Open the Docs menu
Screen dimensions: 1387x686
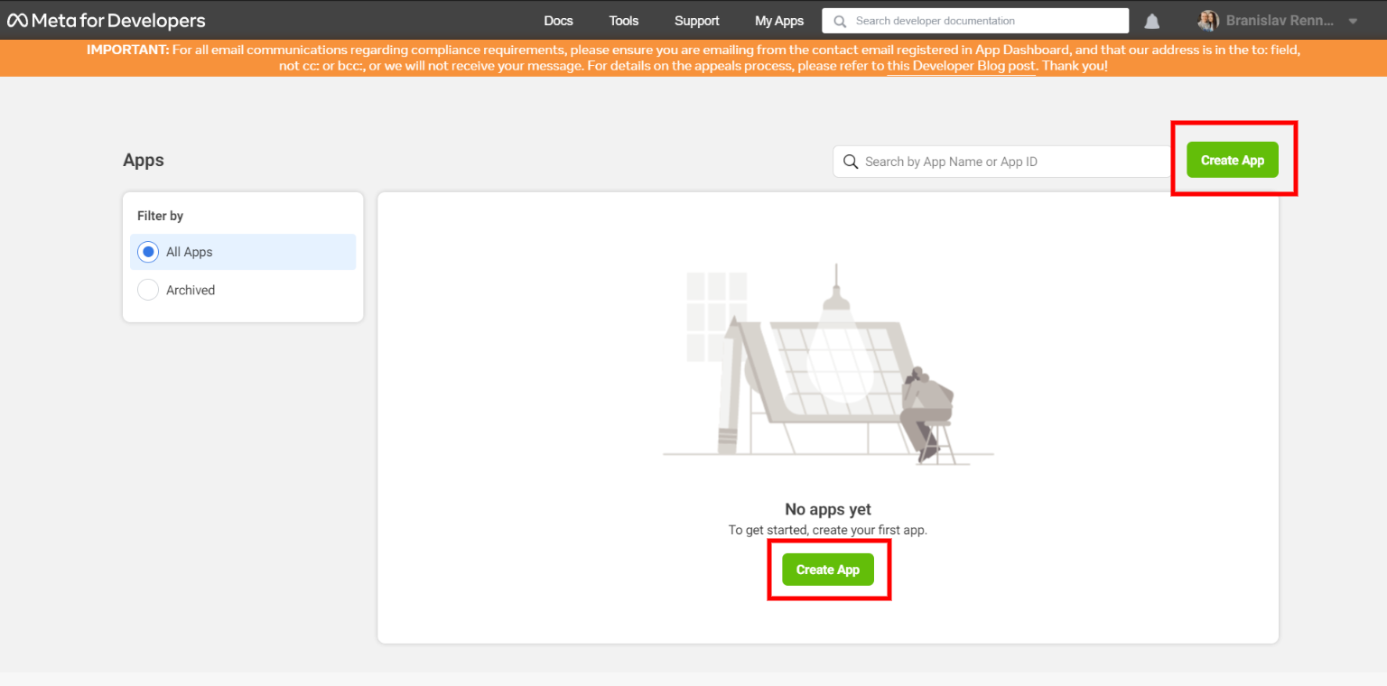pos(558,21)
